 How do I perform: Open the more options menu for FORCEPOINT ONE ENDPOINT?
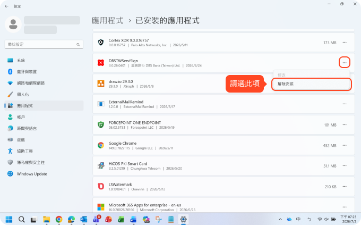pos(345,125)
